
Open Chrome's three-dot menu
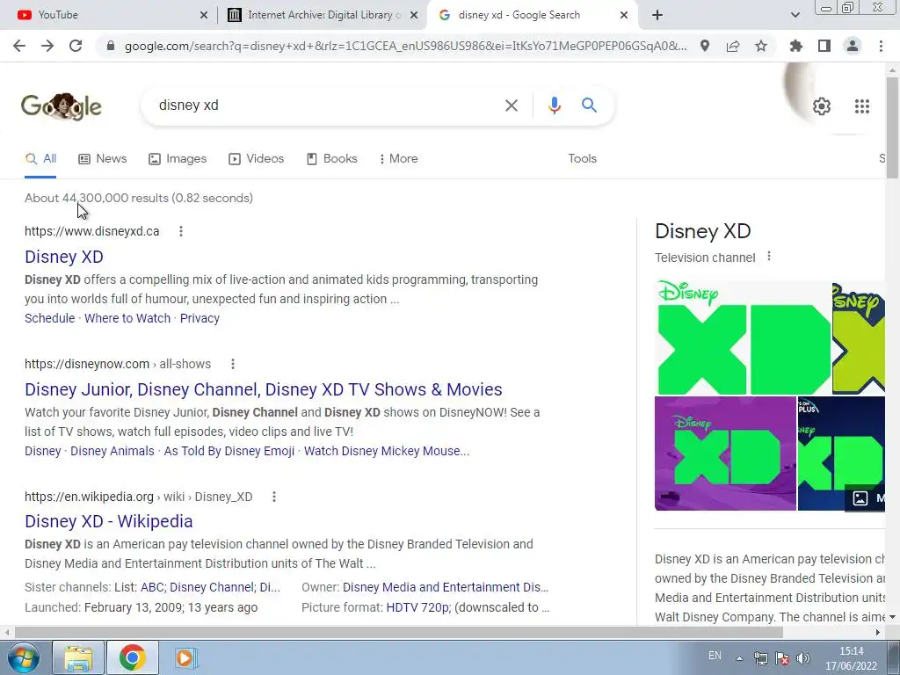[x=881, y=46]
